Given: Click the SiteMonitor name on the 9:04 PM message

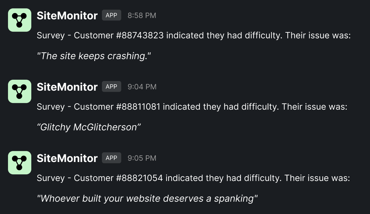Looking at the screenshot, I should [67, 87].
